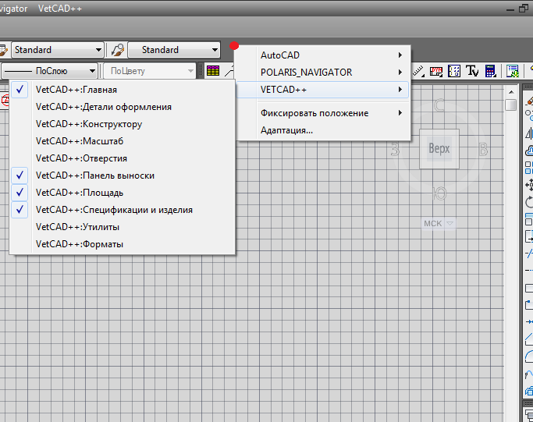
Task: Open the right Standard multileader dropdown
Action: click(x=174, y=50)
